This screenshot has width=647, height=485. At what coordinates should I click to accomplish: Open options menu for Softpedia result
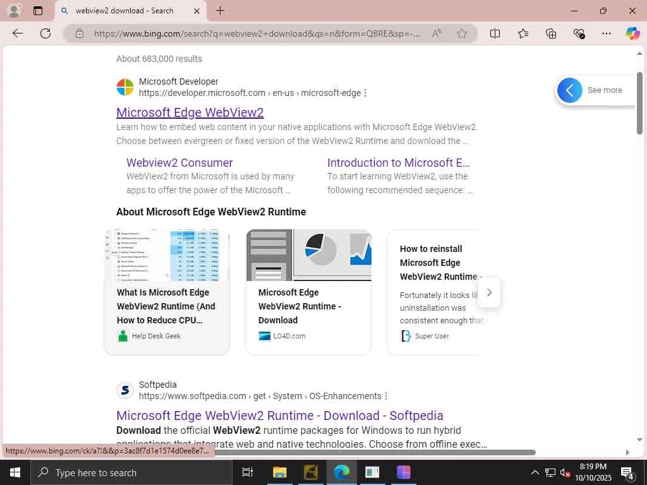tap(386, 396)
